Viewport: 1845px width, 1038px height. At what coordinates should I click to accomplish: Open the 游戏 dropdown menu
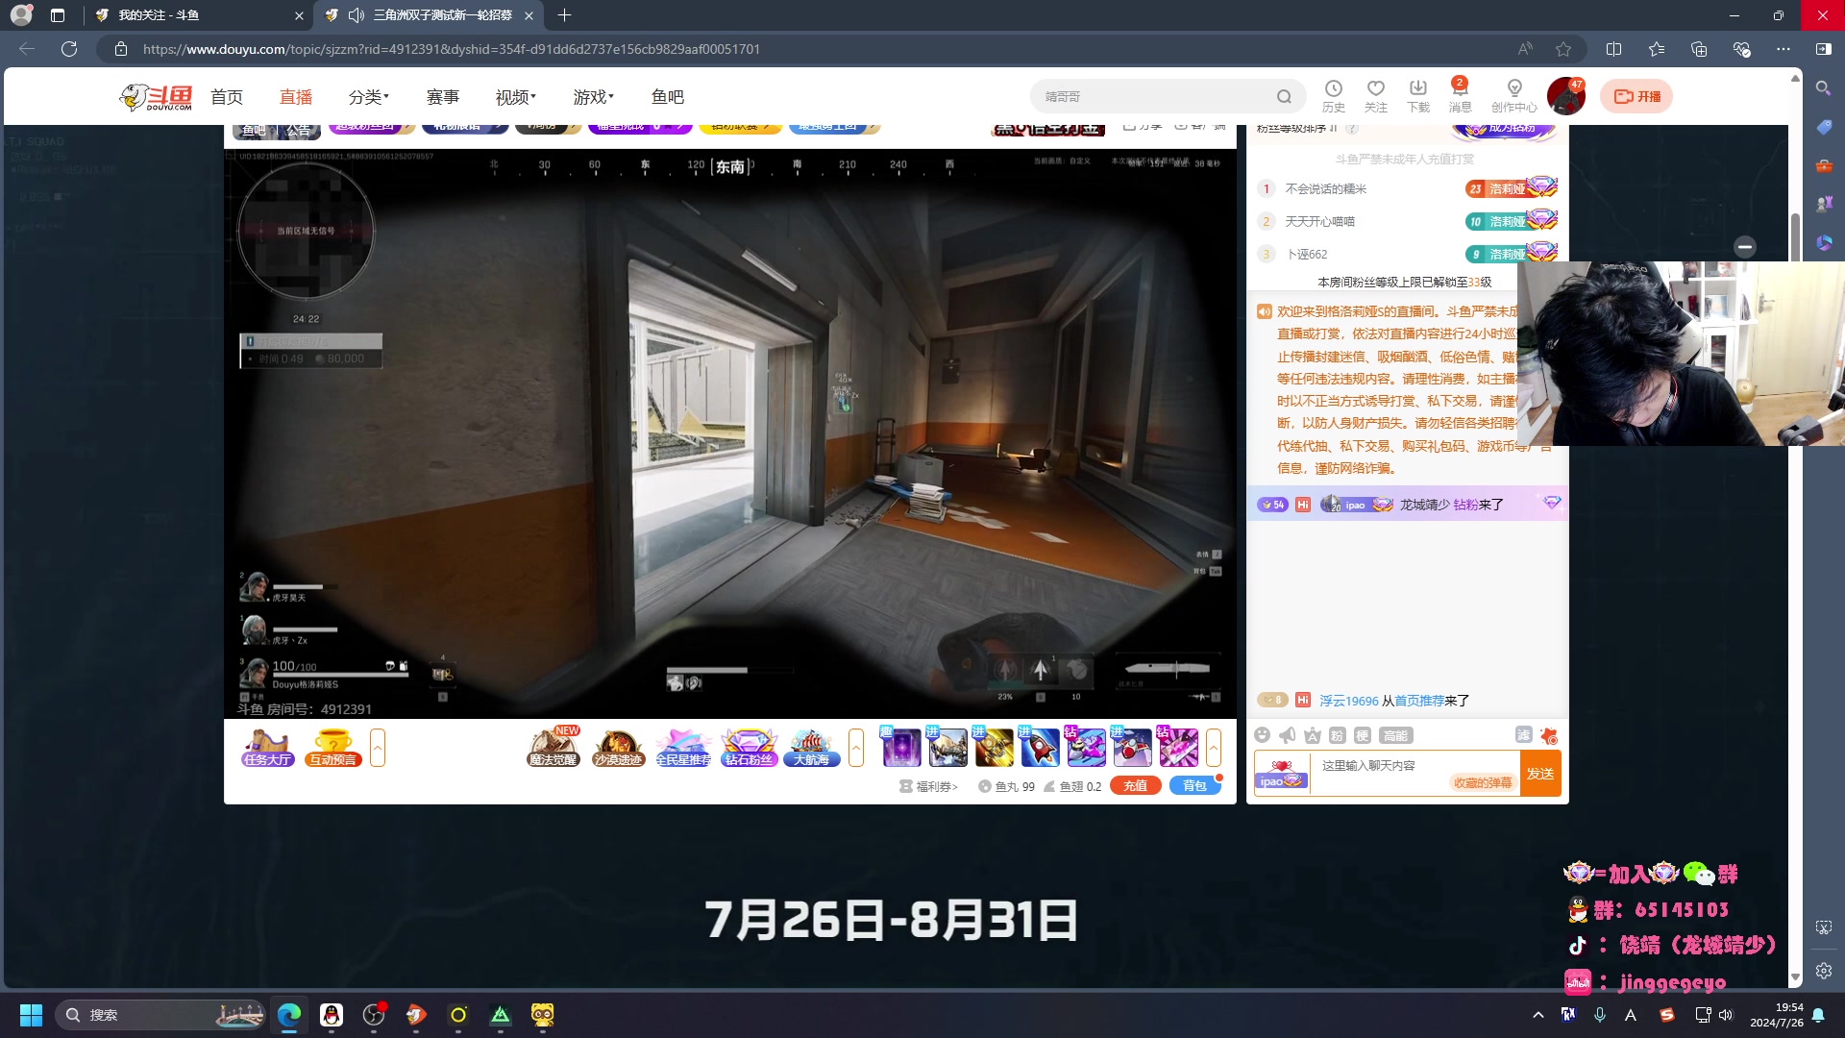click(593, 97)
